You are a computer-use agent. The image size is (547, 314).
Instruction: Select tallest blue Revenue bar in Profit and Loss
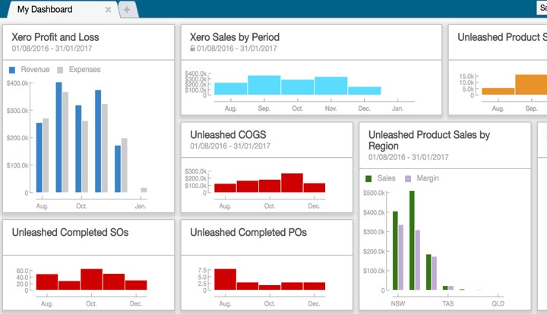pos(58,137)
